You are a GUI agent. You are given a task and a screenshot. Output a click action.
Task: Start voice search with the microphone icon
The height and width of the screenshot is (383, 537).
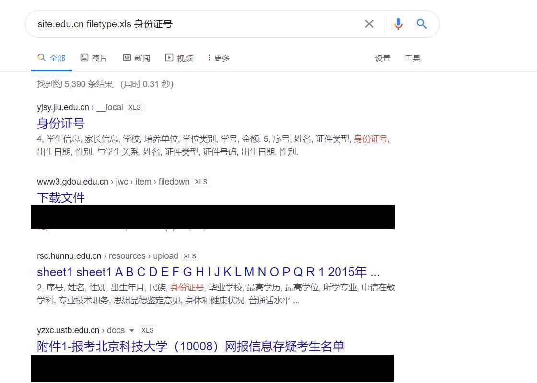click(398, 24)
